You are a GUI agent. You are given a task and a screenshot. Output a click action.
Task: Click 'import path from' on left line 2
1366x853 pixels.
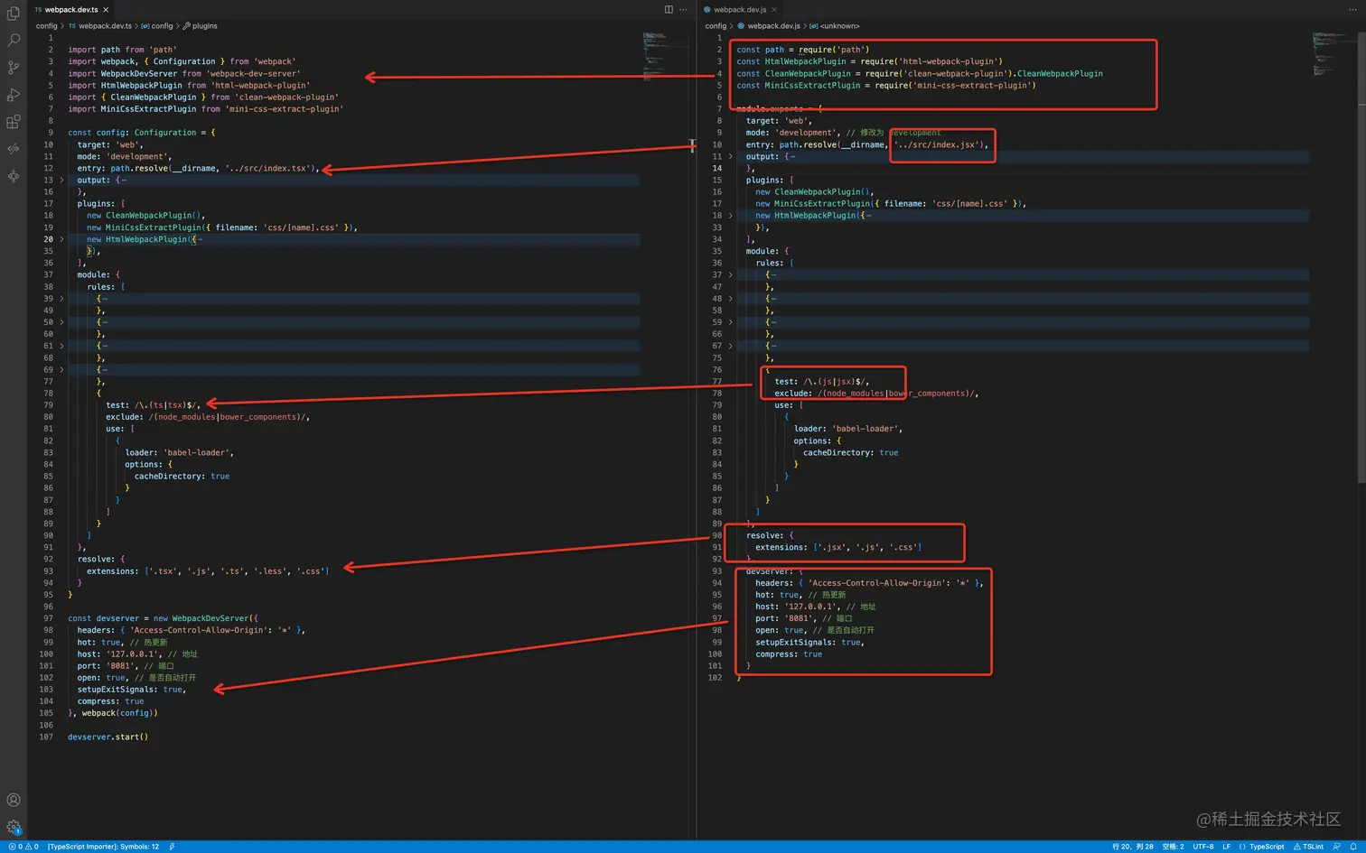106,50
